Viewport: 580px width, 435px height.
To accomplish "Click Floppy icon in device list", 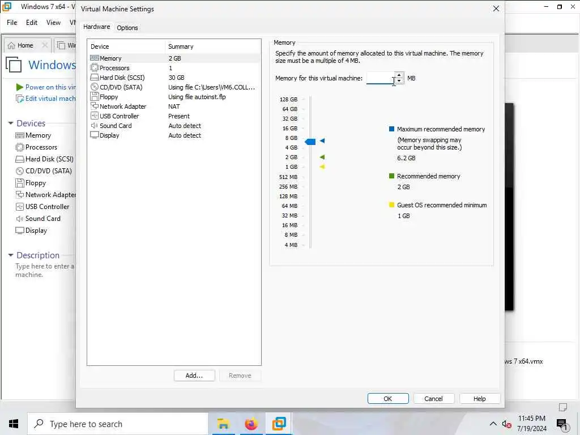I will (95, 96).
